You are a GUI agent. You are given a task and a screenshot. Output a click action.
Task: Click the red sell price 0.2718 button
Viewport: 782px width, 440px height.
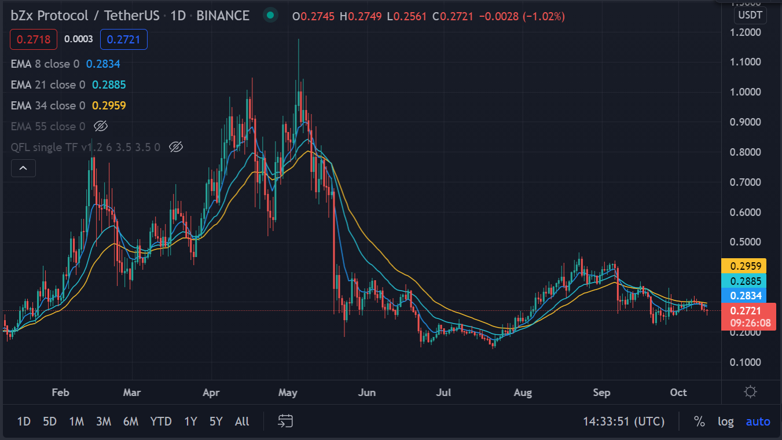click(x=34, y=39)
